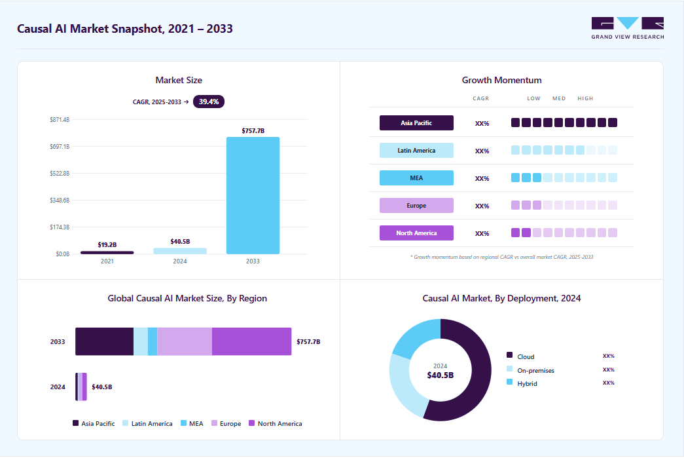
Task: Click Latin America legend color swatch
Action: [x=126, y=423]
